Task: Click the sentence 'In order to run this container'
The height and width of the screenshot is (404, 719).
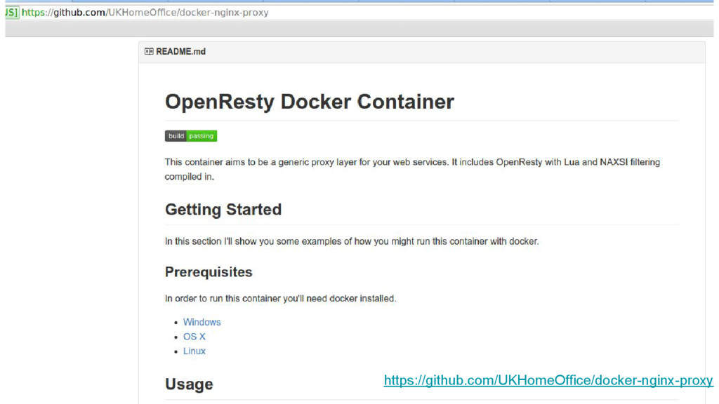Action: point(280,298)
